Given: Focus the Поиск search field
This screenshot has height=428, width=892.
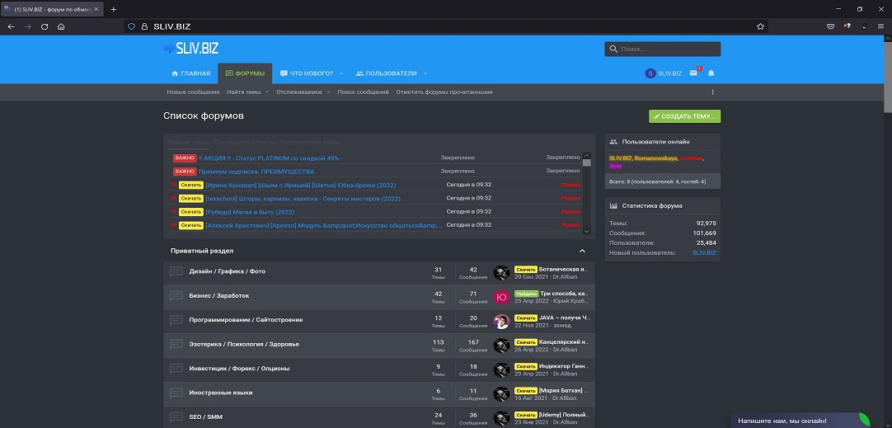Looking at the screenshot, I should pos(662,49).
